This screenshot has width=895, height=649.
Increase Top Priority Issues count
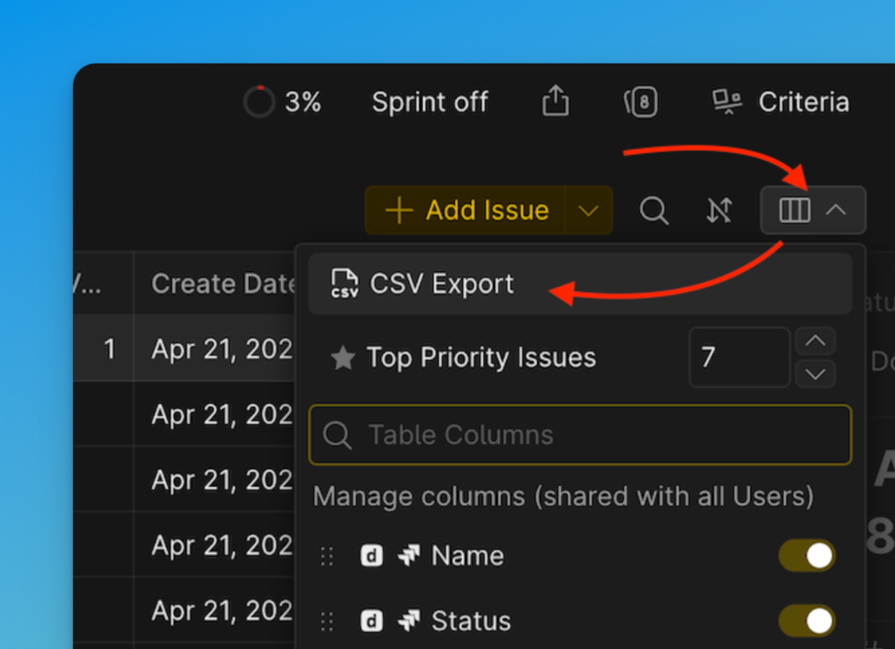815,341
